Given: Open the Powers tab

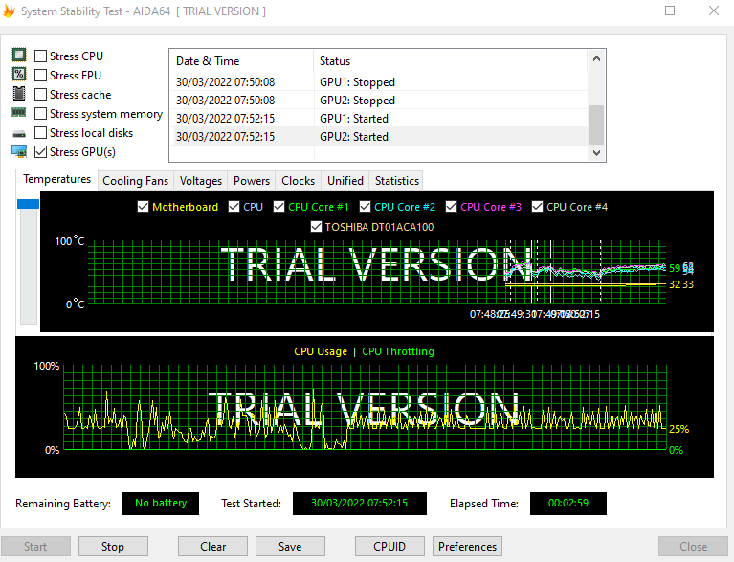Looking at the screenshot, I should pyautogui.click(x=252, y=181).
